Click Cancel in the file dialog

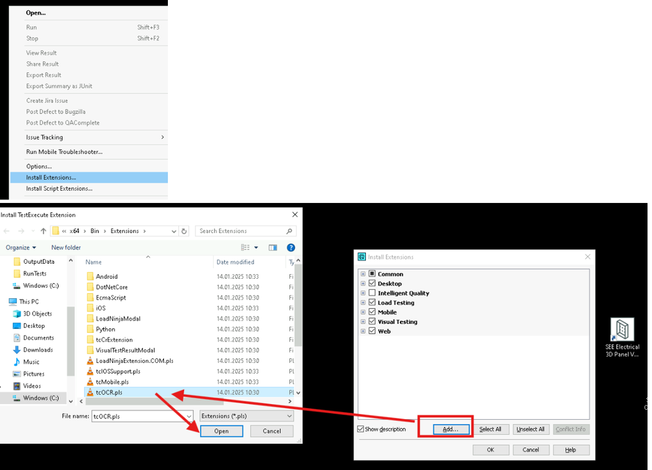click(272, 431)
